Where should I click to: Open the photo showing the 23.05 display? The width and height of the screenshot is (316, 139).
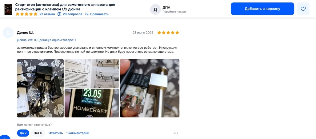click(x=92, y=103)
